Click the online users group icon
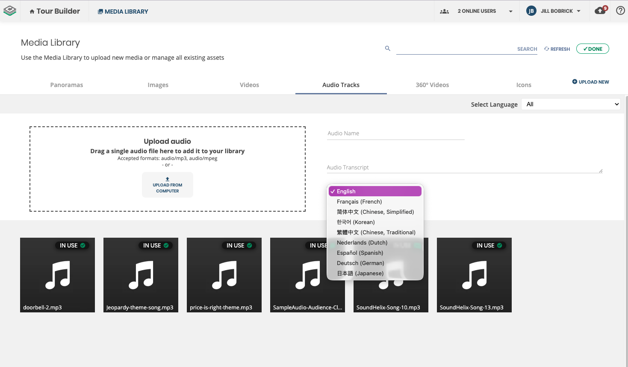The height and width of the screenshot is (367, 628). 445,12
